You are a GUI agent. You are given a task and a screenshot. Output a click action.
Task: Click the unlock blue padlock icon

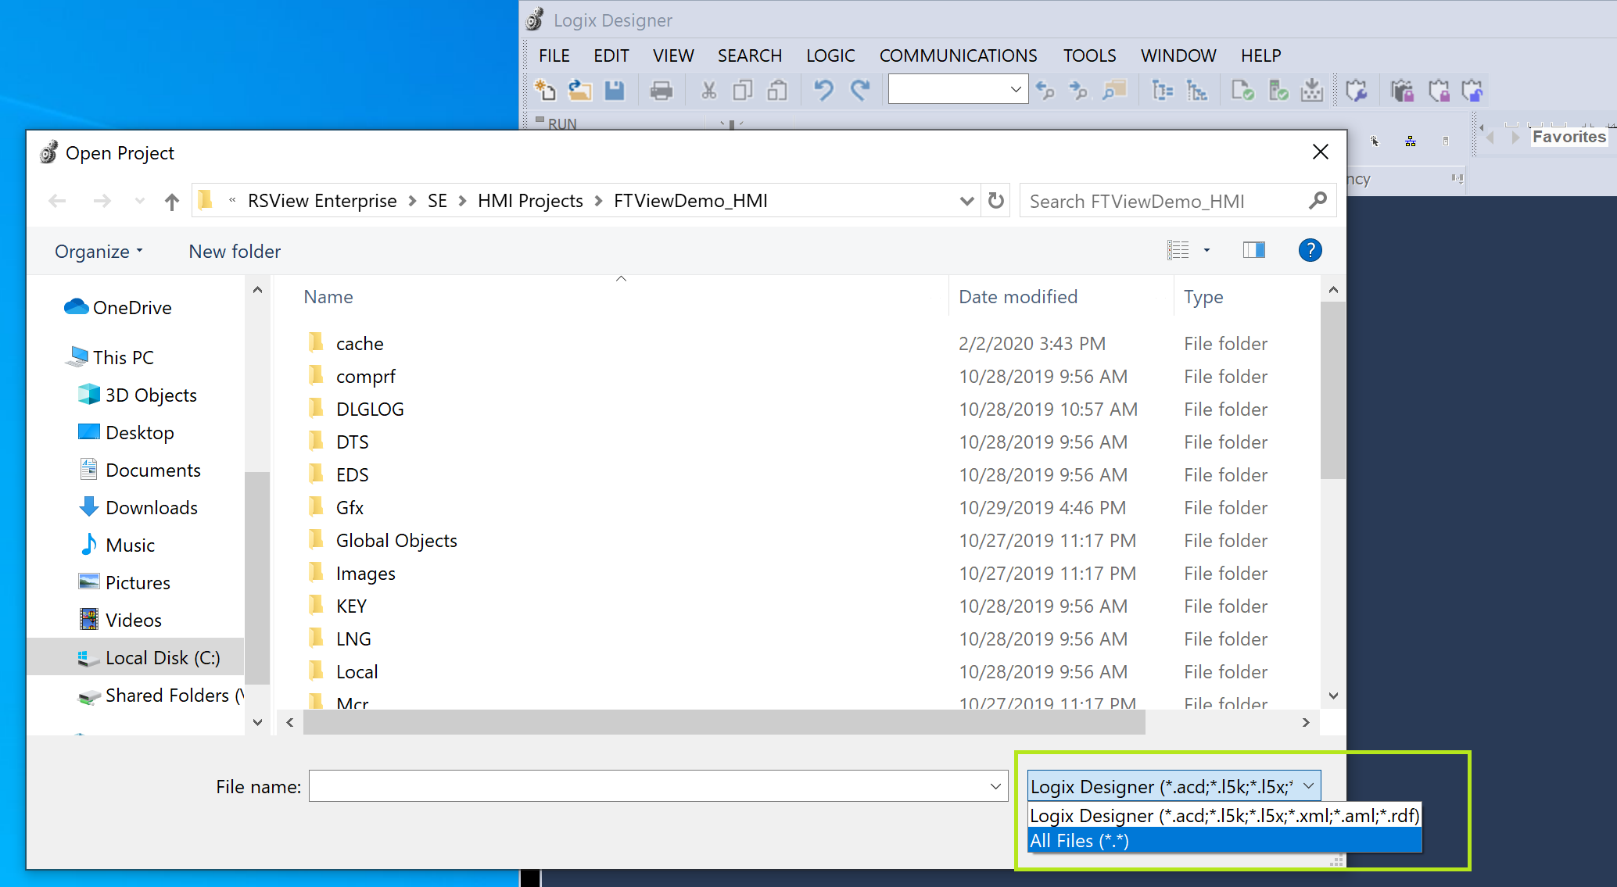click(x=1472, y=91)
